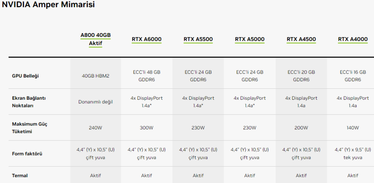374x183 pixels.
Task: Open the RTX A4000 product link
Action: pos(352,39)
